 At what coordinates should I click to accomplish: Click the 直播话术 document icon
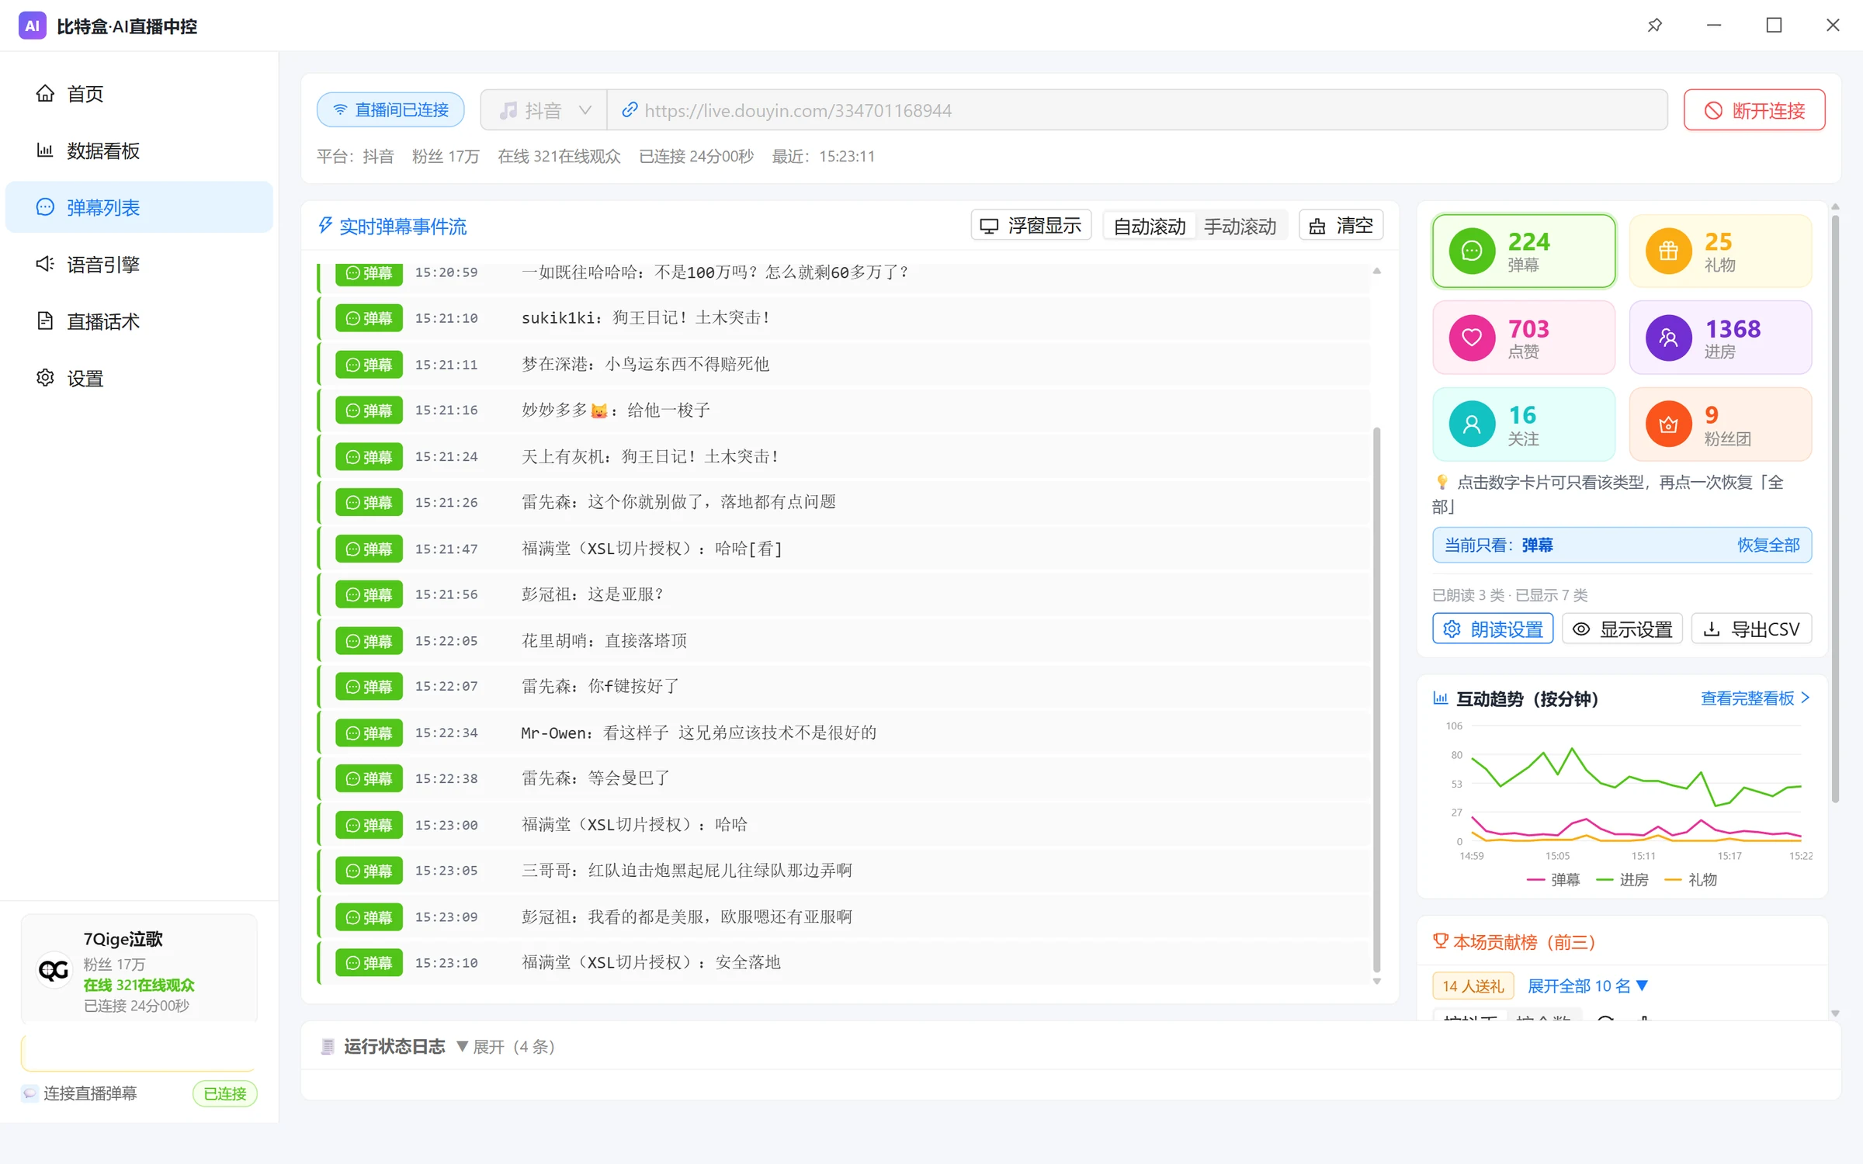(x=45, y=321)
